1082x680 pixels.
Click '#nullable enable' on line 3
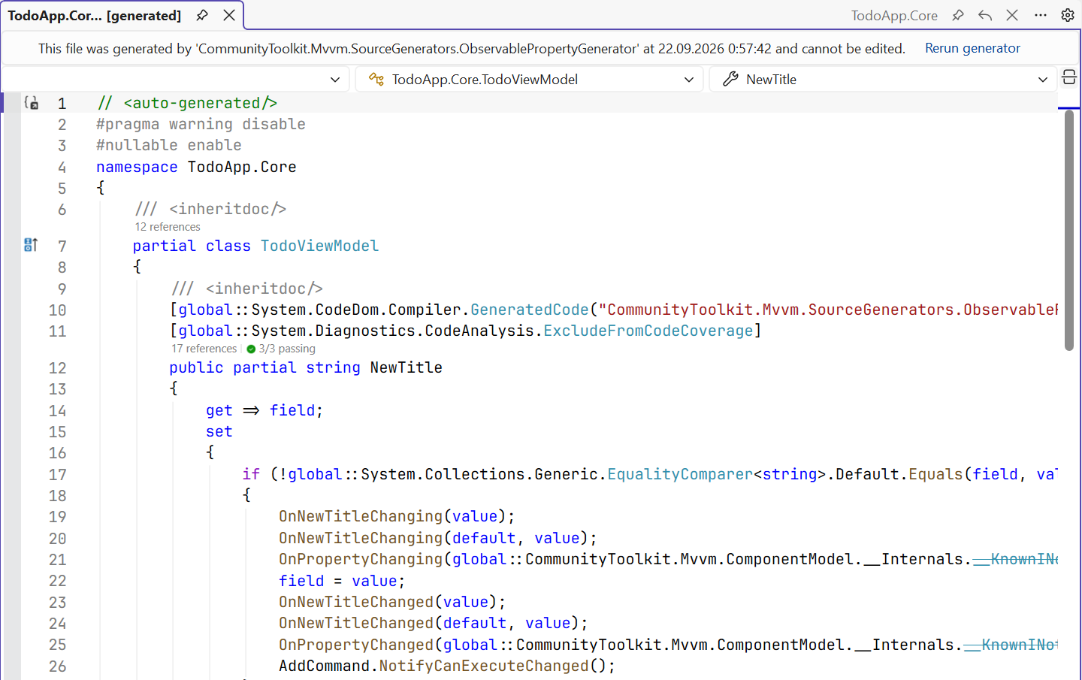[x=169, y=145]
